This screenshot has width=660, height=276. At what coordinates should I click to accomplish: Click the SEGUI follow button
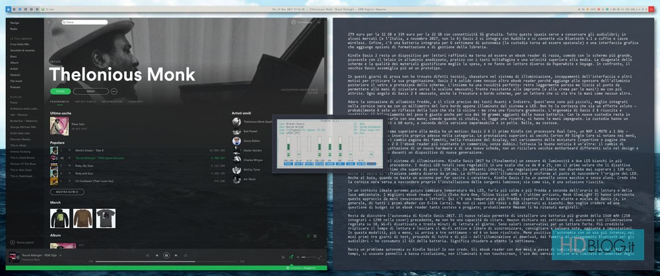91,91
